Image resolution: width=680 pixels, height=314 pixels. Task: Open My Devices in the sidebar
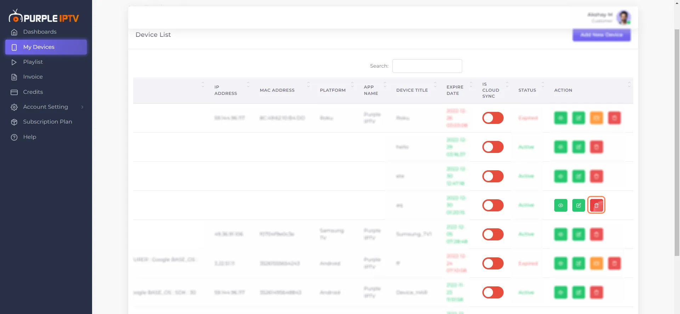point(46,47)
